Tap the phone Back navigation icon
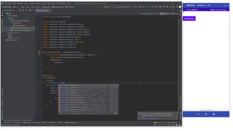Viewport: 233px width, 131px height. click(198, 114)
